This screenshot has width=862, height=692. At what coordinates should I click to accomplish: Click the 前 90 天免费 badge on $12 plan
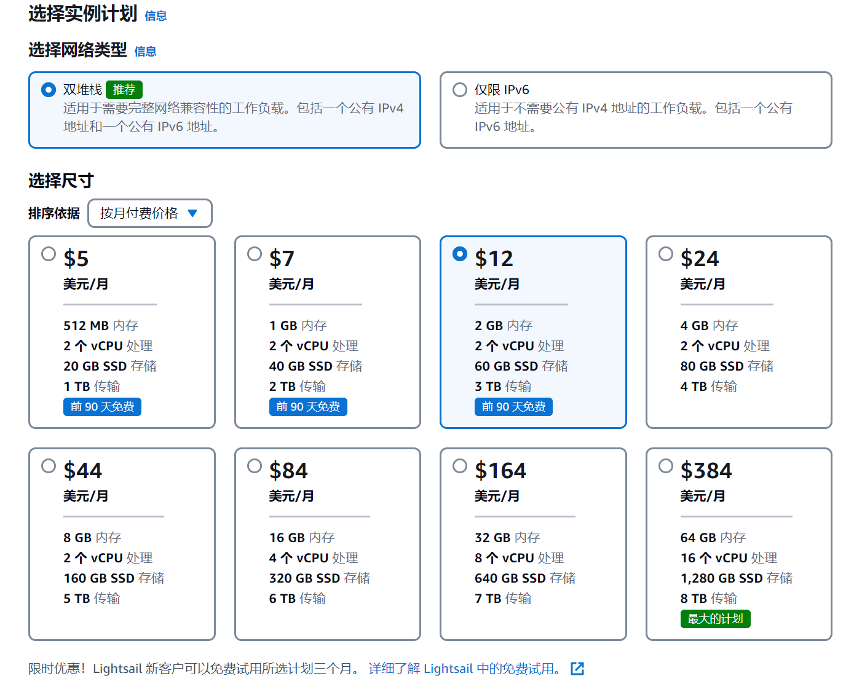pyautogui.click(x=513, y=407)
